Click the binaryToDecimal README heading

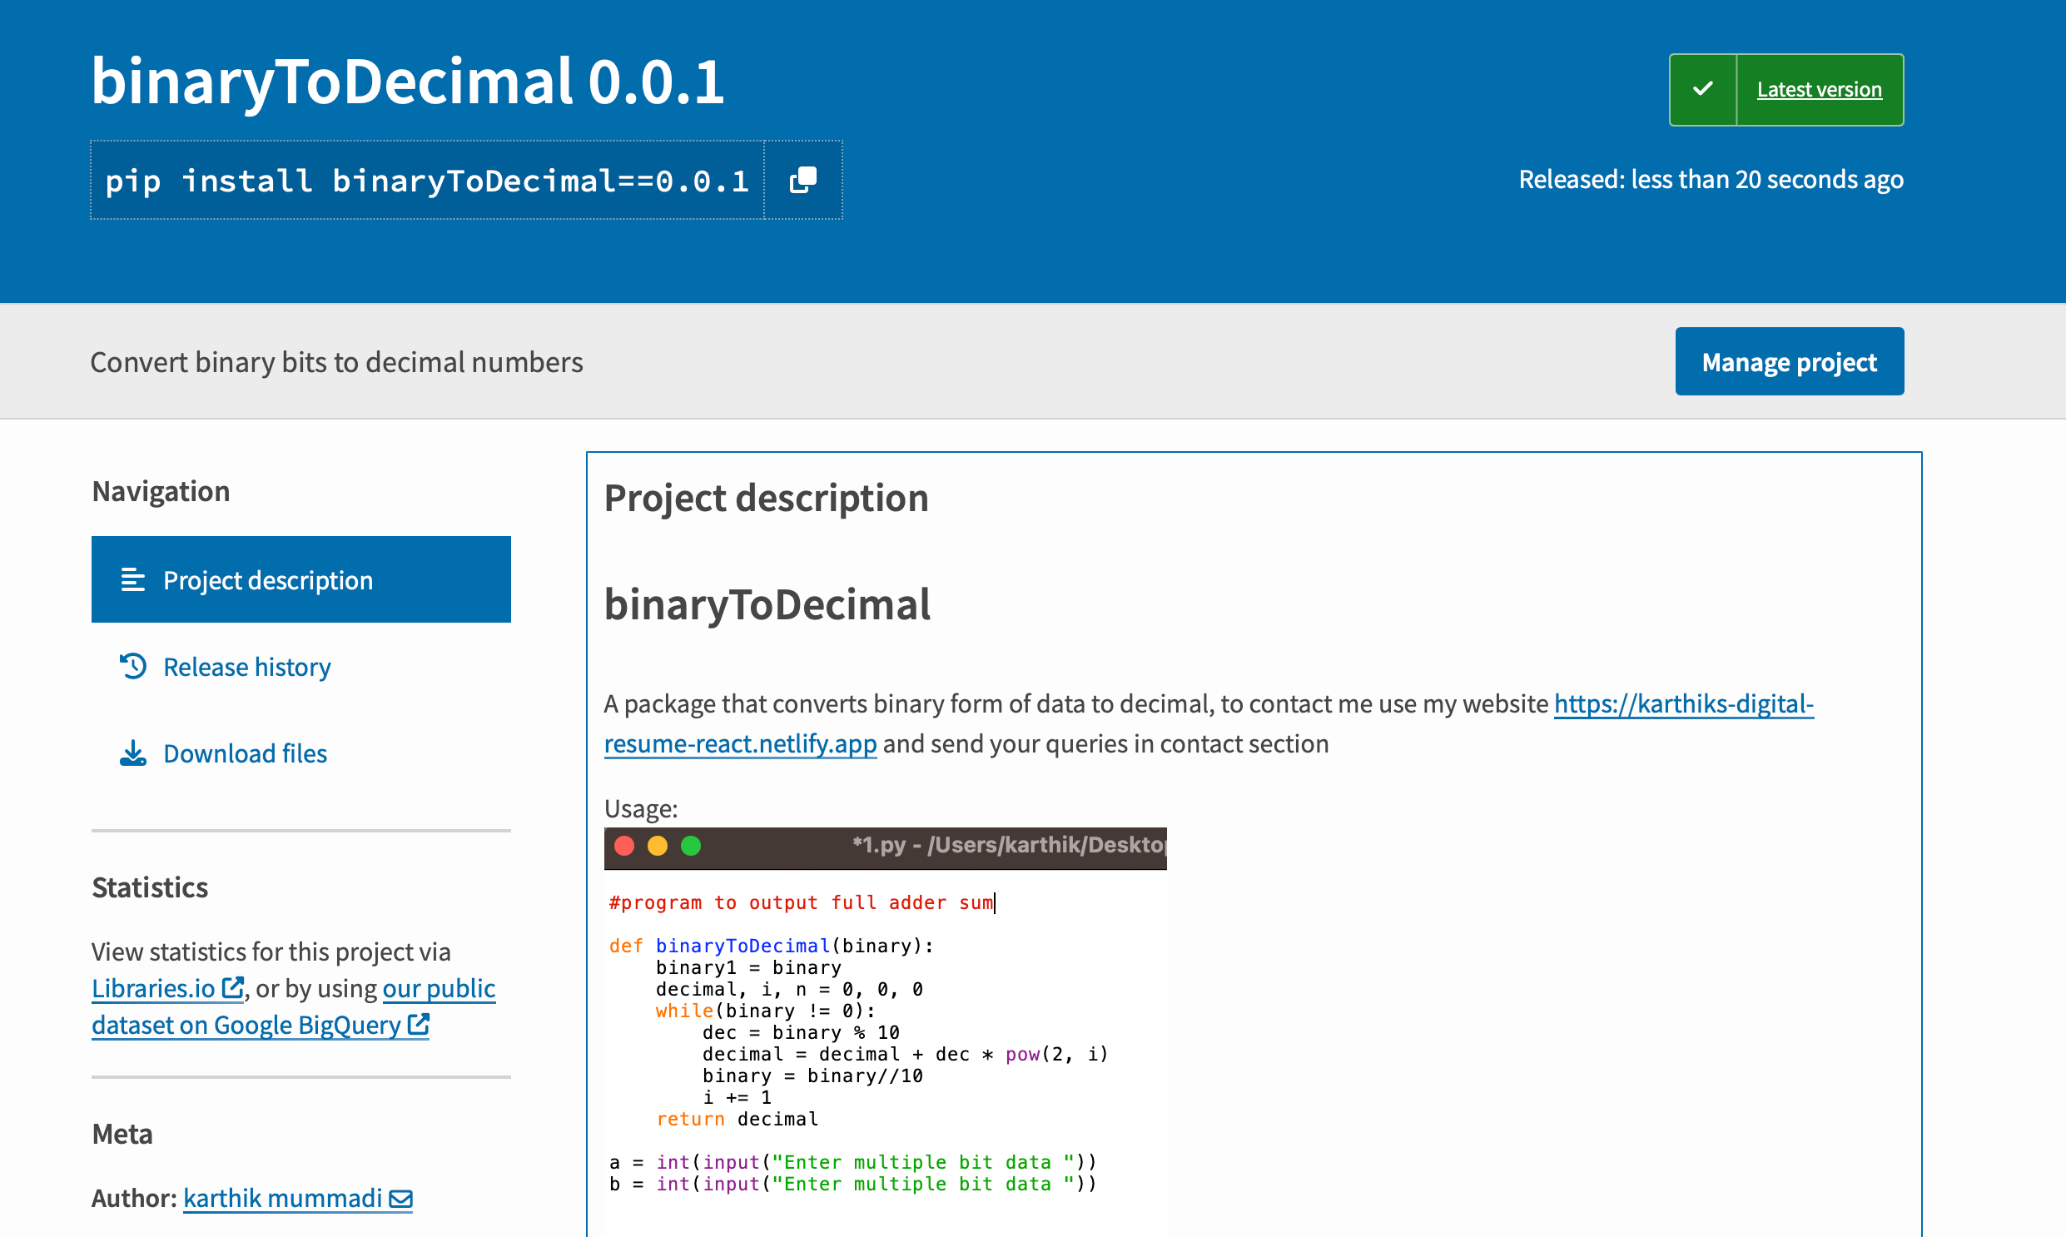(767, 604)
